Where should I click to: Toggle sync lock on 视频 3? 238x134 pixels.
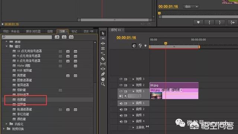[x=126, y=79]
